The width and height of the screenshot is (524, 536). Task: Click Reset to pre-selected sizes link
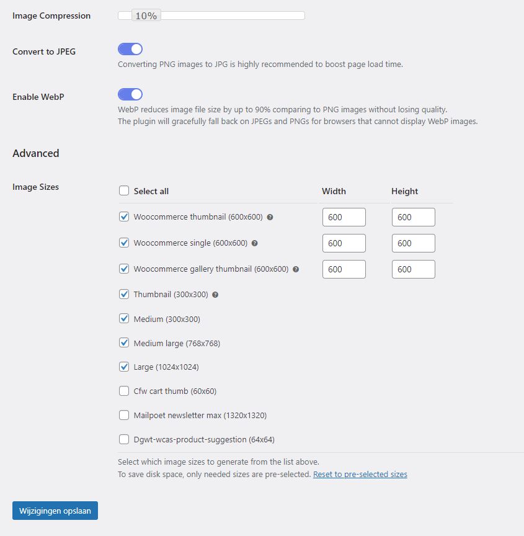(x=360, y=474)
